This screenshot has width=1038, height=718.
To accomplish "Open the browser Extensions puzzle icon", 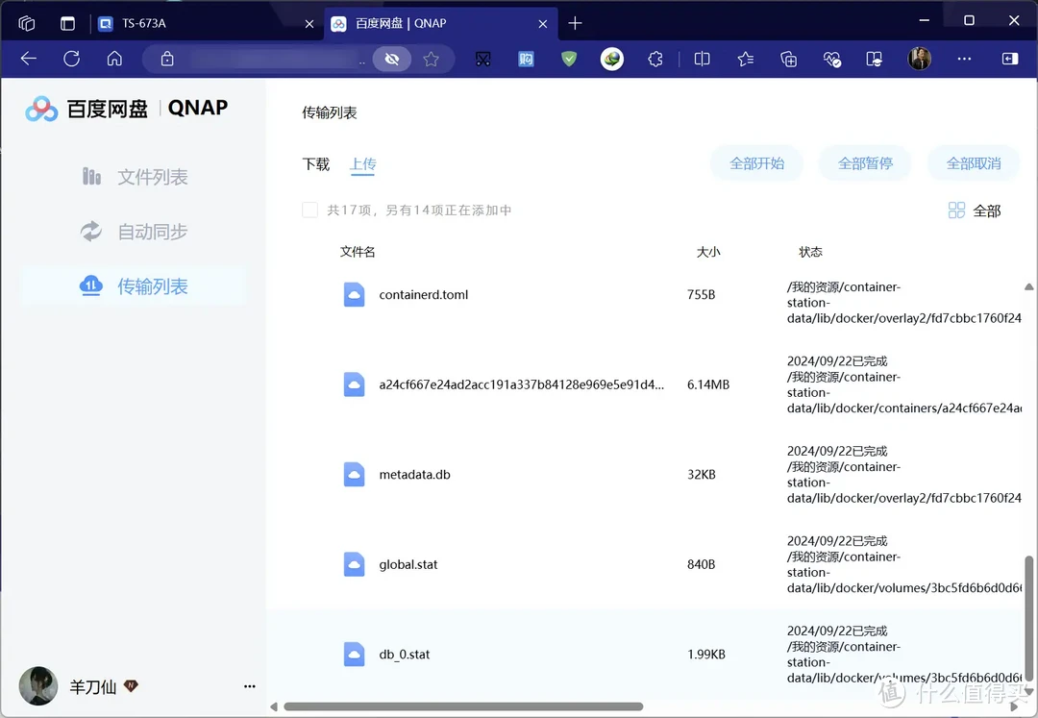I will pyautogui.click(x=655, y=59).
